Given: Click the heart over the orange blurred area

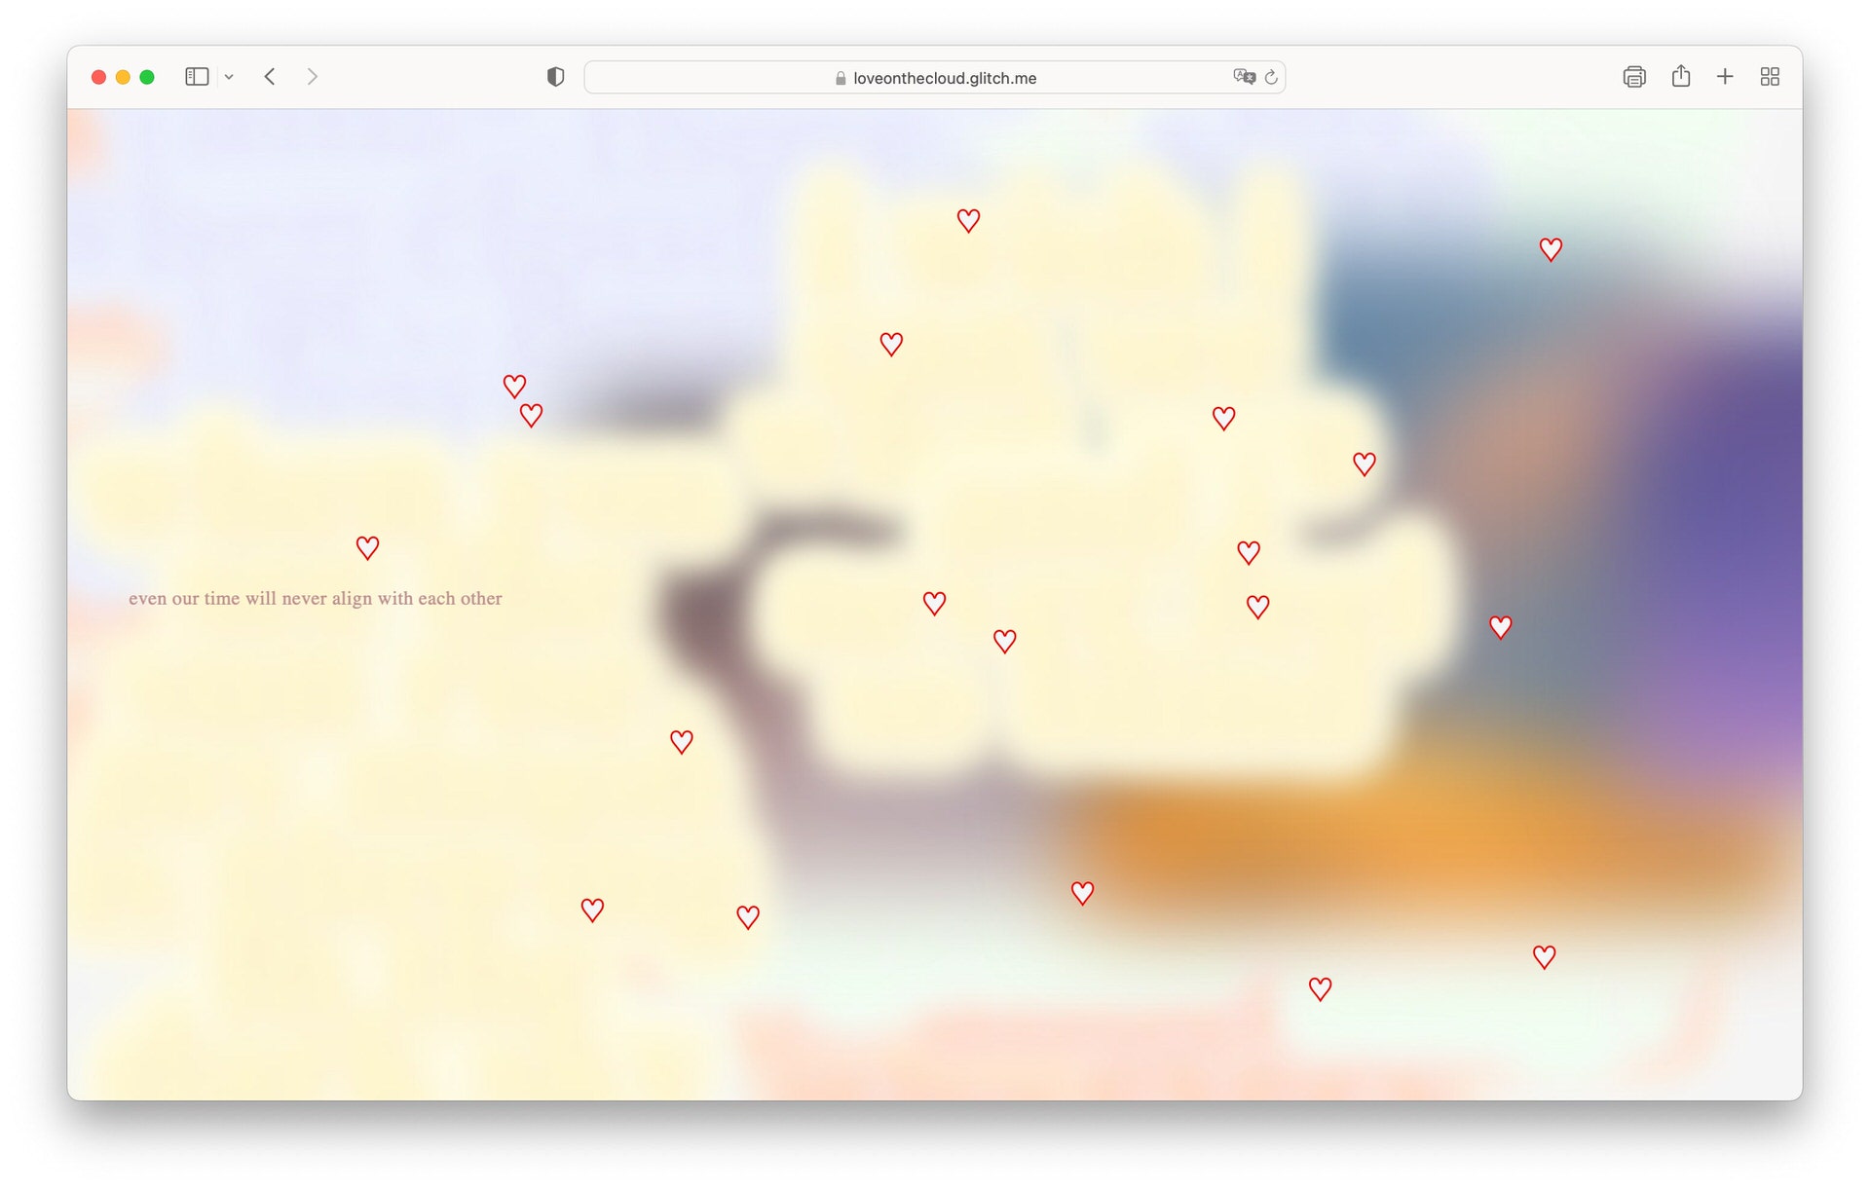Looking at the screenshot, I should click(1082, 893).
